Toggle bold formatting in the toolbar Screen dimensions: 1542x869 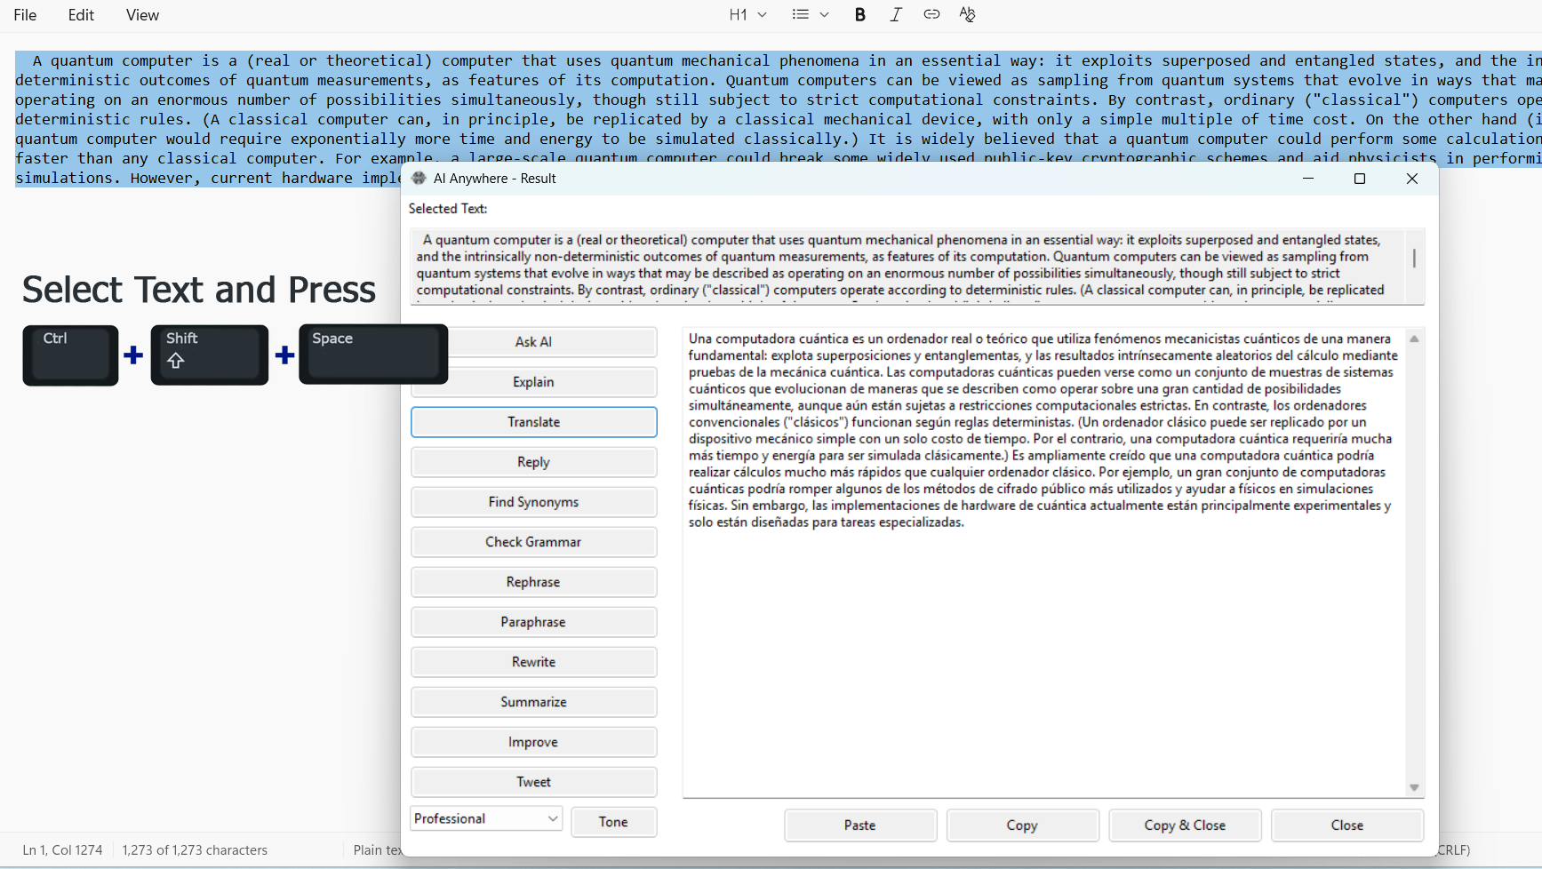(859, 14)
